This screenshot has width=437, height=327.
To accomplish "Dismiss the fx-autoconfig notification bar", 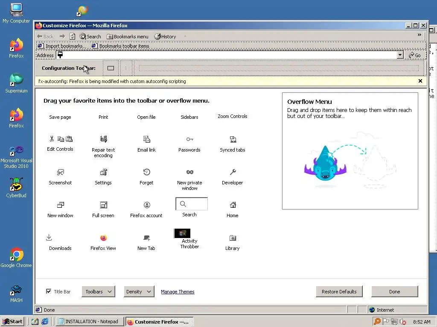I will tap(420, 81).
